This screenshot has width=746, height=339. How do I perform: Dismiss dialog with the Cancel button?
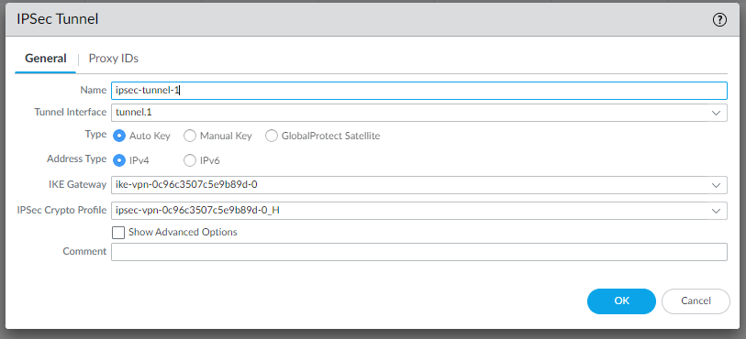click(696, 301)
